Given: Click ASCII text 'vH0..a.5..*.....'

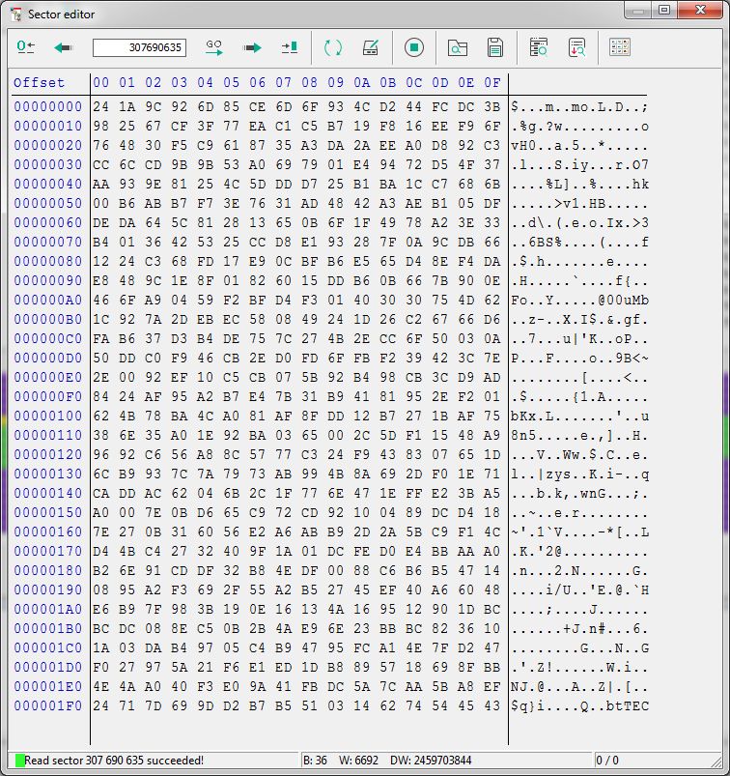Looking at the screenshot, I should (579, 146).
